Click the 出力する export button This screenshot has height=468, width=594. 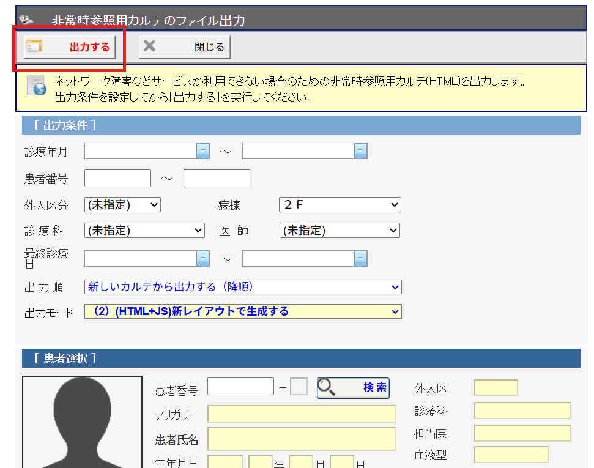tap(70, 47)
